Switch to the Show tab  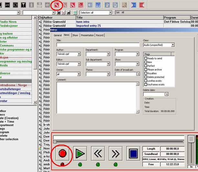click(75, 35)
